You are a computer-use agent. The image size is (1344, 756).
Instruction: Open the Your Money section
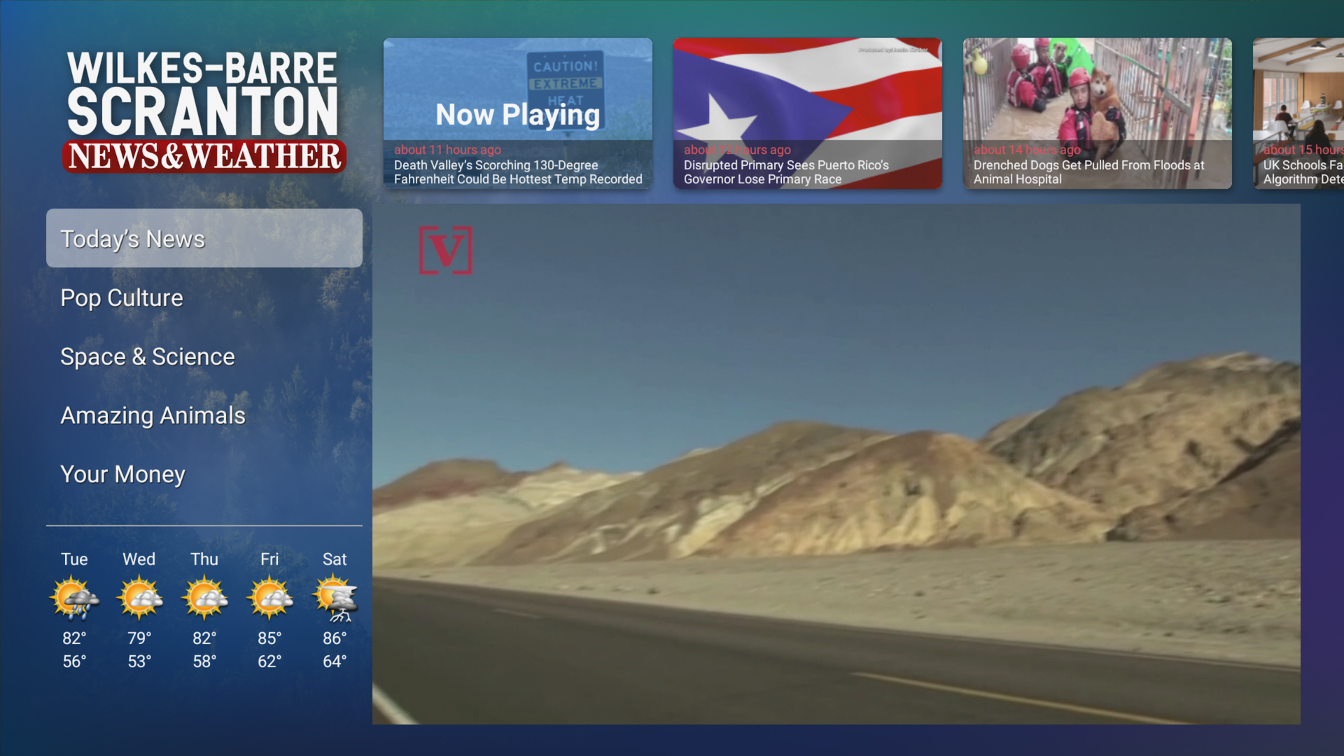(122, 474)
